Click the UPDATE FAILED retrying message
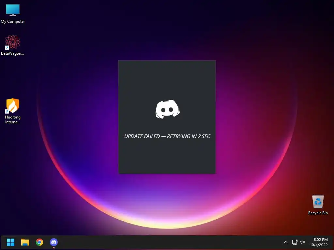 [x=167, y=136]
